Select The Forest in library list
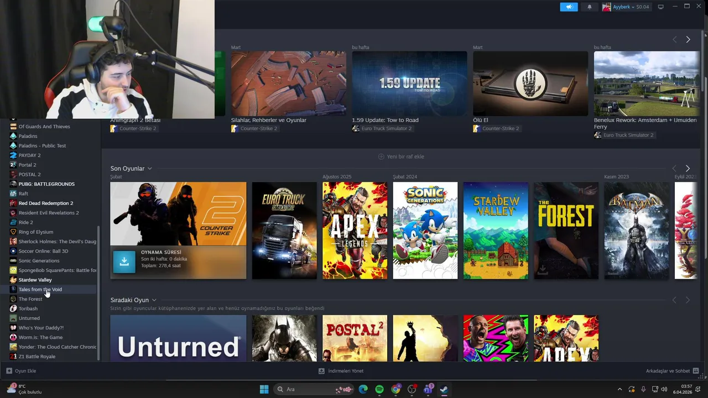This screenshot has width=708, height=398. coord(30,299)
